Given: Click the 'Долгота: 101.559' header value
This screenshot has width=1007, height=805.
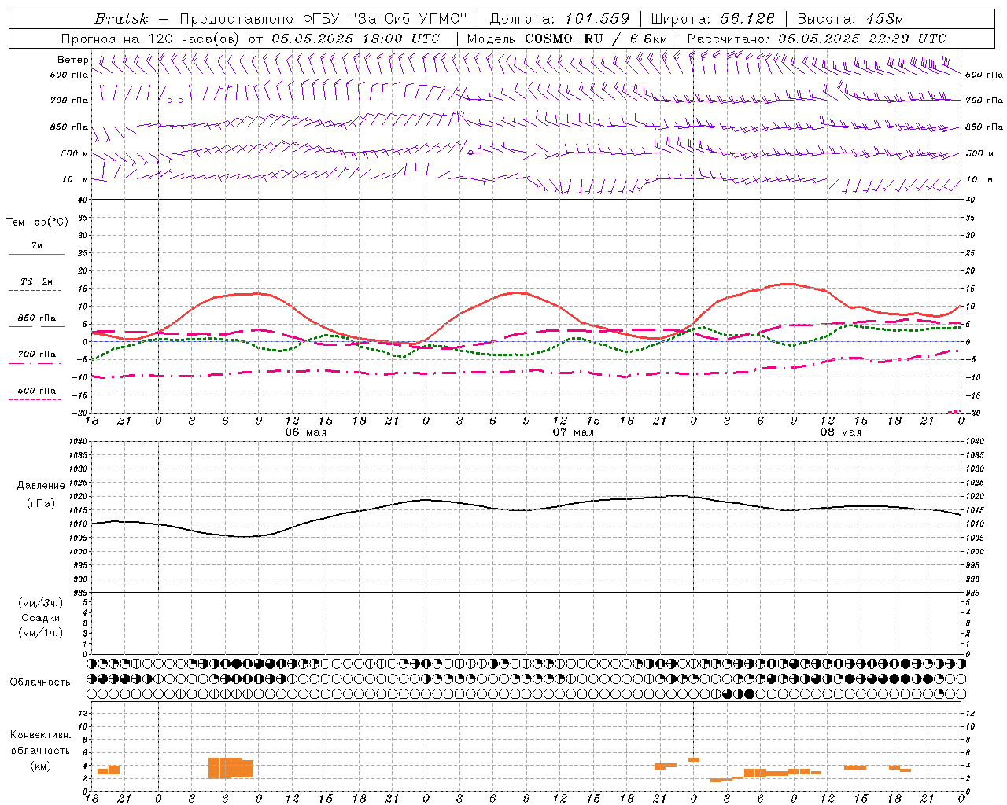Looking at the screenshot, I should coord(559,19).
